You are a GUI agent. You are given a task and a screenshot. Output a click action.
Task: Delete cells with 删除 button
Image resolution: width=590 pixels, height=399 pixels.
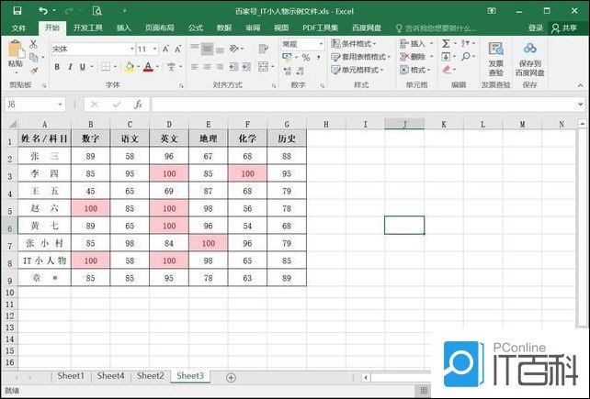[x=413, y=57]
